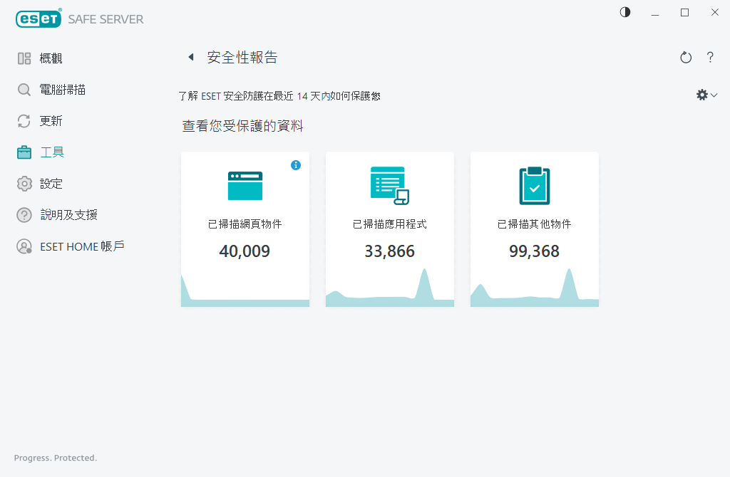Image resolution: width=730 pixels, height=477 pixels.
Task: Click the clipboard check icon on 已掃描其他物件 card
Action: pos(535,186)
